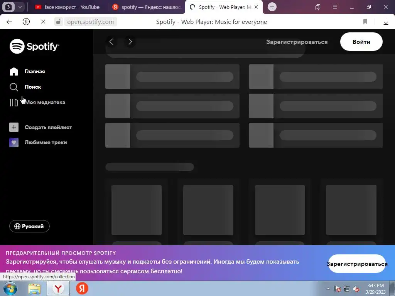Open Моя медиатека library icon
Screen dimensions: 395x296
tap(14, 103)
